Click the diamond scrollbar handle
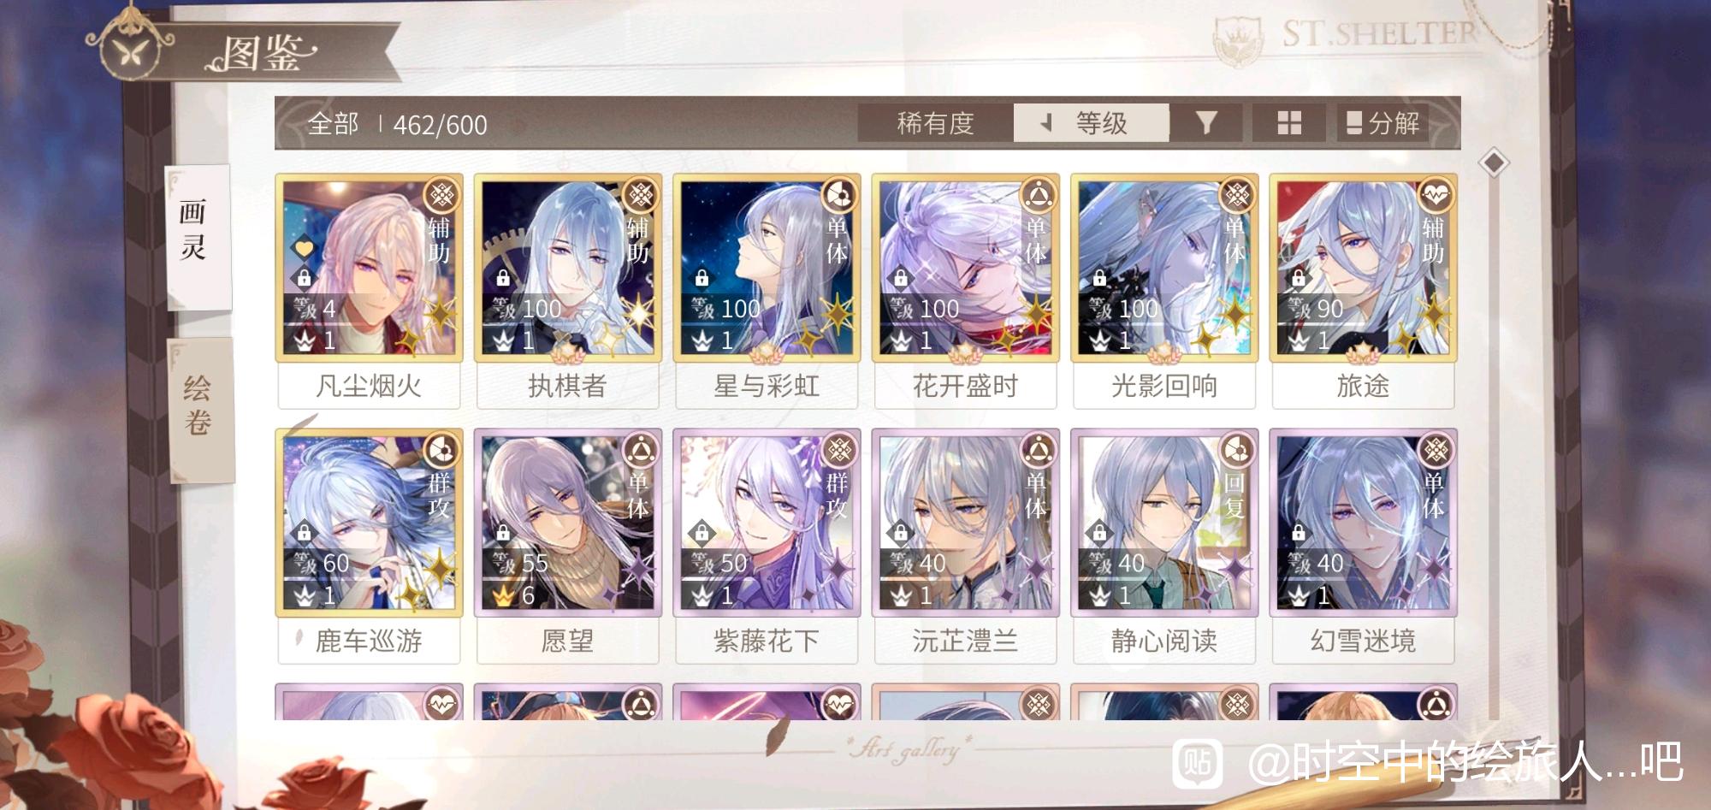 1494,163
